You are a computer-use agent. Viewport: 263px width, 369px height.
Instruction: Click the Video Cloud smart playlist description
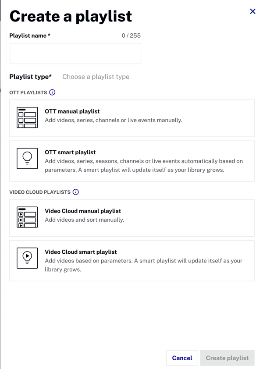pyautogui.click(x=144, y=265)
